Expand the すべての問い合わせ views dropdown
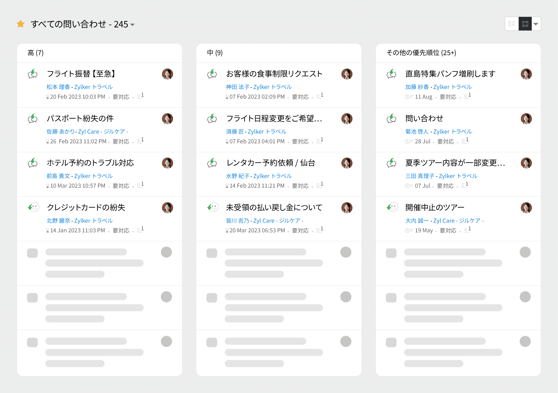This screenshot has height=393, width=558. click(x=133, y=25)
